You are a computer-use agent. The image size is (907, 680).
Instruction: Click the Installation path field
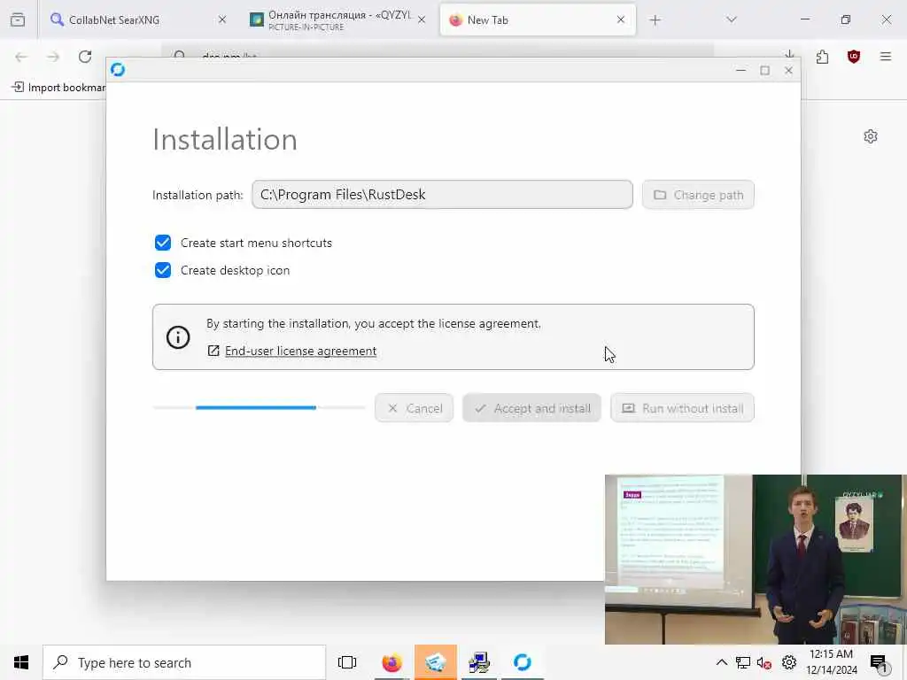pos(442,194)
